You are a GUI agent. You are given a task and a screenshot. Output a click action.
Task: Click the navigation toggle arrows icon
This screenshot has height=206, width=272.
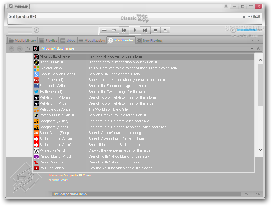[x=29, y=49]
